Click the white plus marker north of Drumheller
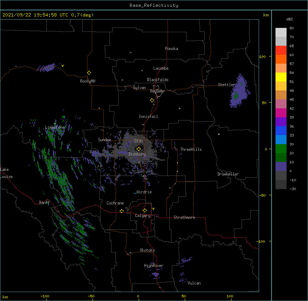Image resolution: width=308 pixels, height=301 pixels. point(219,134)
